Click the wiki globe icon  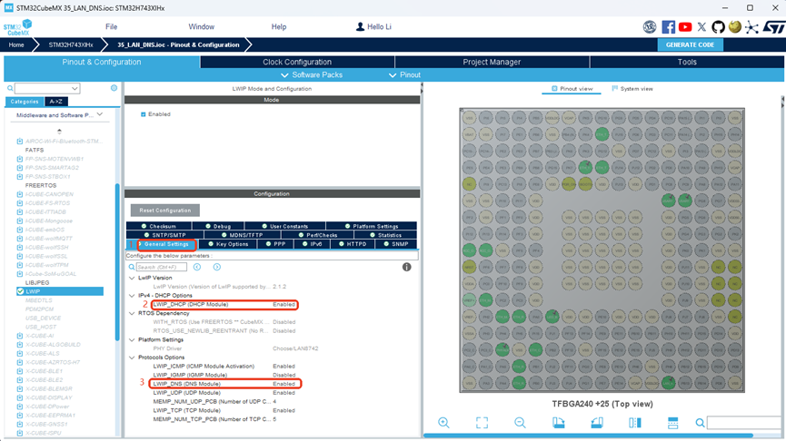(x=735, y=27)
